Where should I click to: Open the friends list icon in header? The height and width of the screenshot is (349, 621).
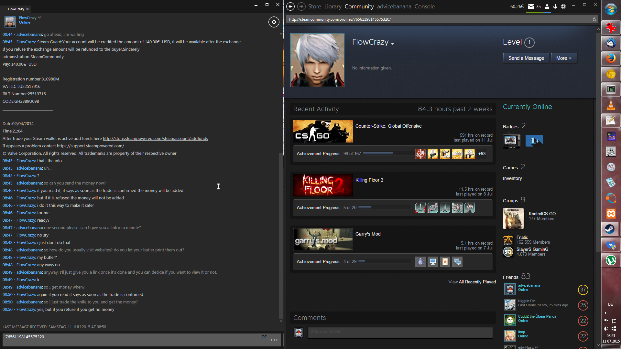(547, 6)
